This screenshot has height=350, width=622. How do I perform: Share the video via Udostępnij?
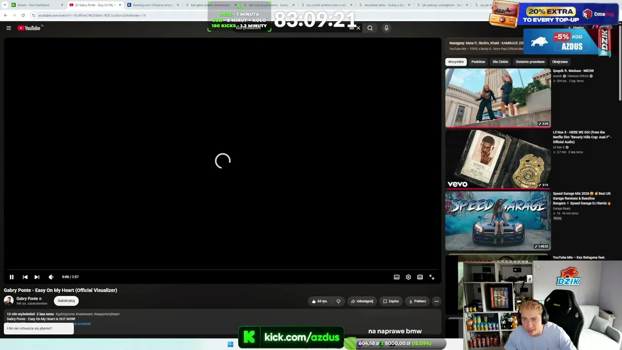click(362, 301)
